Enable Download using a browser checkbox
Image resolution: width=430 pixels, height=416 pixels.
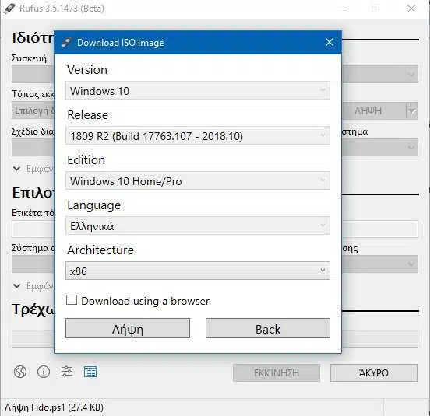click(x=72, y=300)
